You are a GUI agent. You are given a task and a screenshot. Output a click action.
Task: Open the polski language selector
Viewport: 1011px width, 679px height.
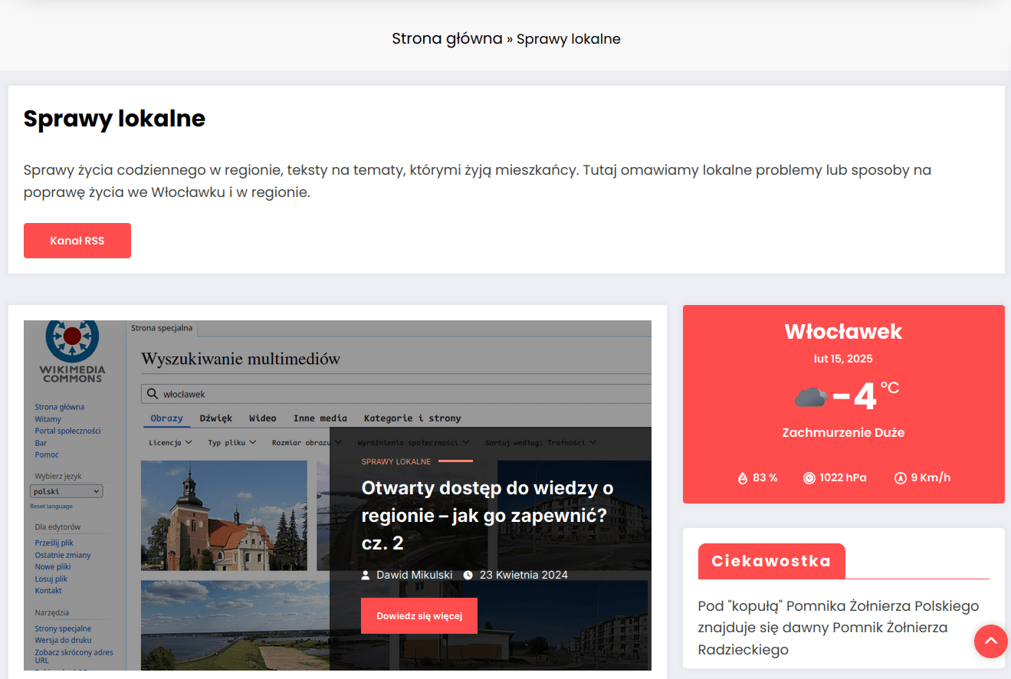pos(66,491)
